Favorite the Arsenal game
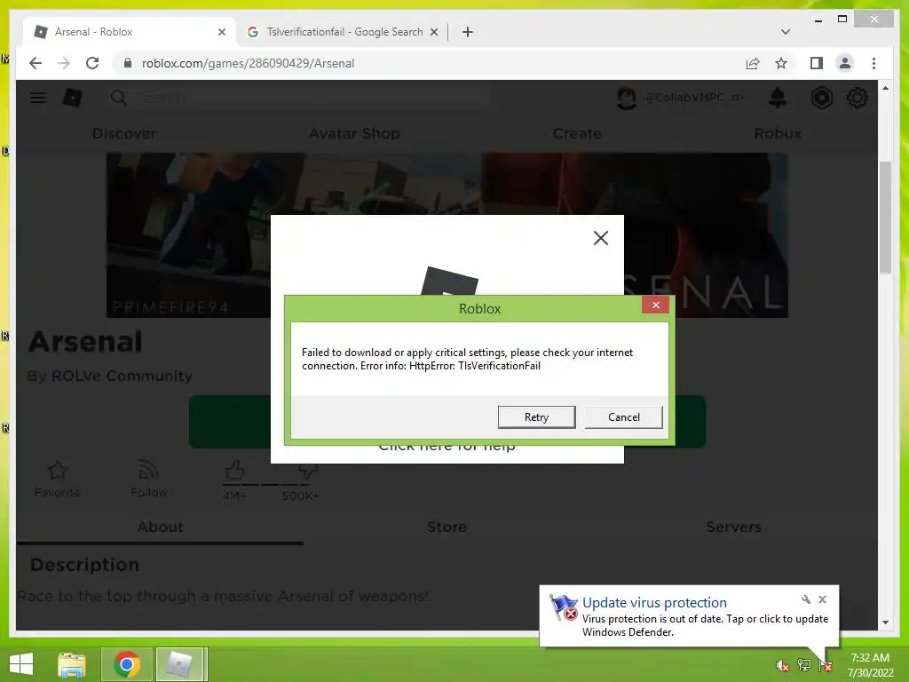The height and width of the screenshot is (682, 909). (x=58, y=479)
